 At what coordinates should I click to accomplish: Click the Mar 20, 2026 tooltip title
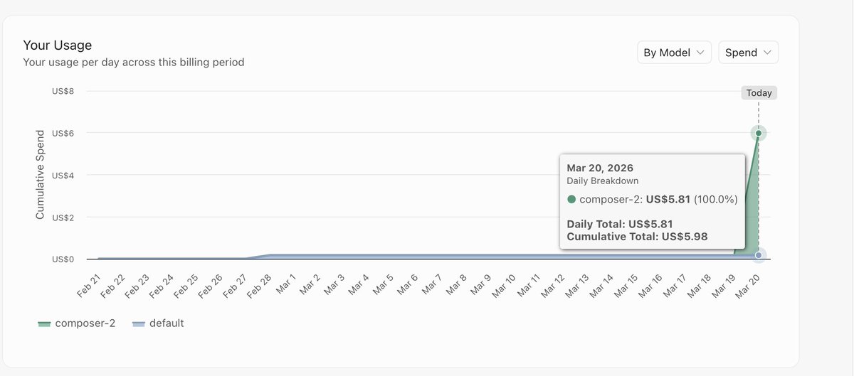(600, 168)
